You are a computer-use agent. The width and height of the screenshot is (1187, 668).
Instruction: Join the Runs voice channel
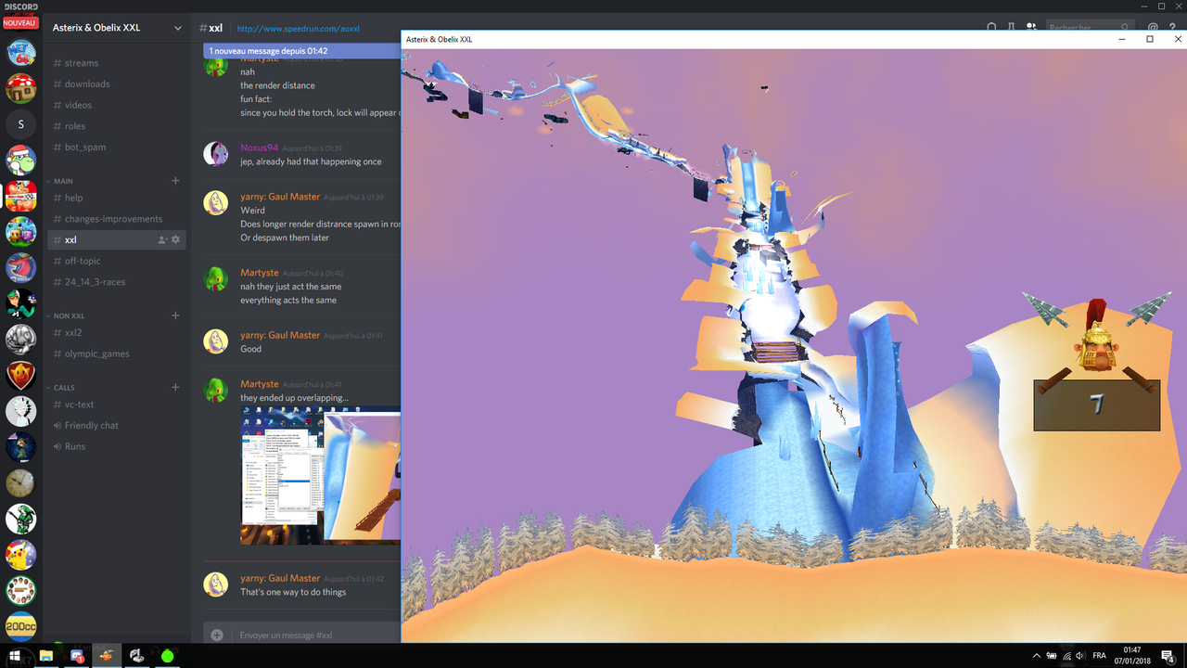click(x=116, y=446)
